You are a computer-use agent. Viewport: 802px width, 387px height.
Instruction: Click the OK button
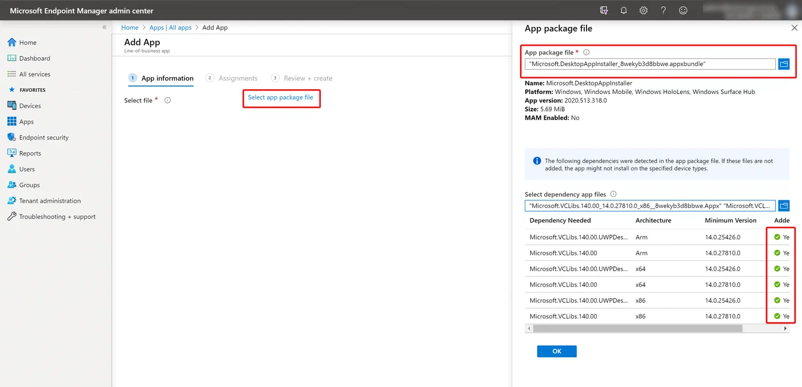(557, 352)
